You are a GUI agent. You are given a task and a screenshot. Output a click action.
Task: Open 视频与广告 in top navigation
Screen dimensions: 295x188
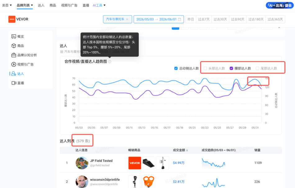click(x=69, y=5)
